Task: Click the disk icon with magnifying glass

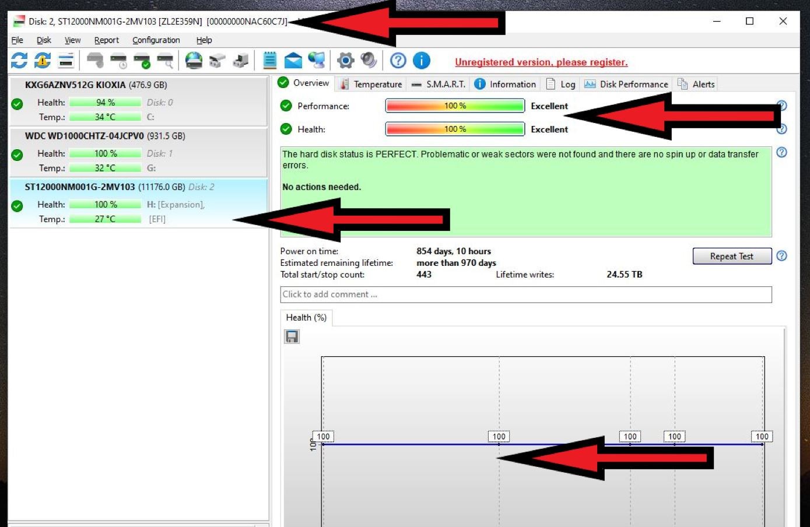Action: tap(166, 61)
